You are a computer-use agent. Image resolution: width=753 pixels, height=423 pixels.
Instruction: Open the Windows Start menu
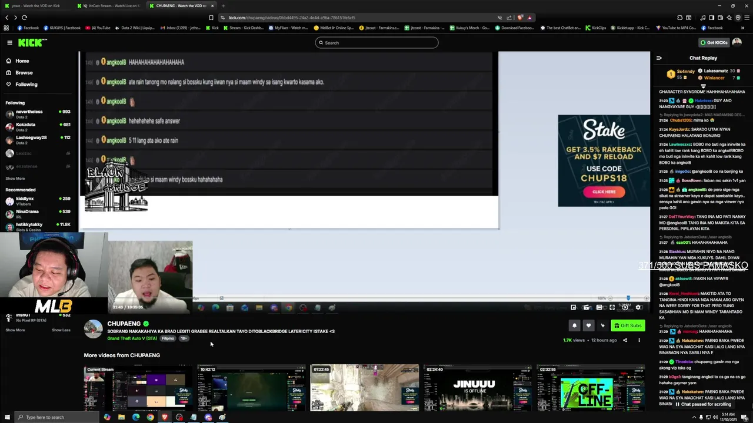coord(7,417)
